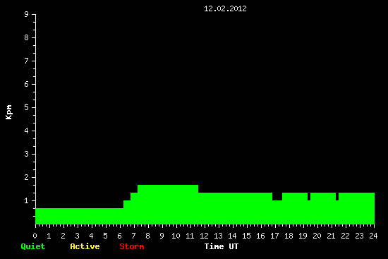Screen dimensions: 388x259
Task: Click the date title 12.02.2012
Action: (225, 8)
